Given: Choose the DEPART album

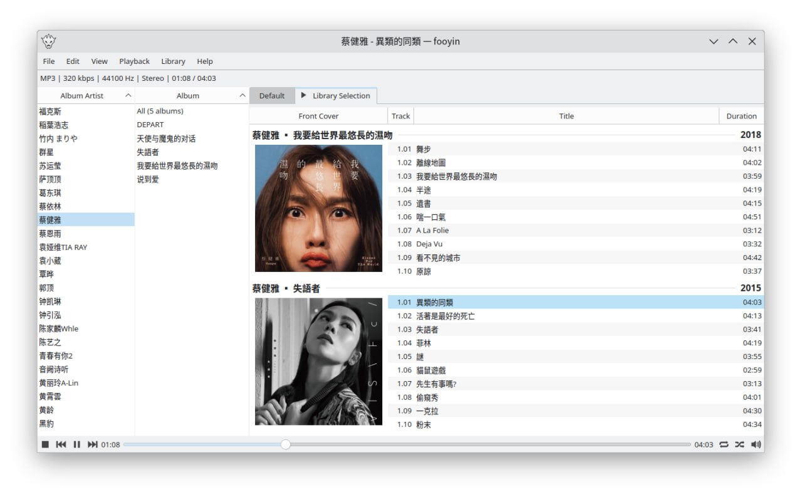Looking at the screenshot, I should click(150, 125).
